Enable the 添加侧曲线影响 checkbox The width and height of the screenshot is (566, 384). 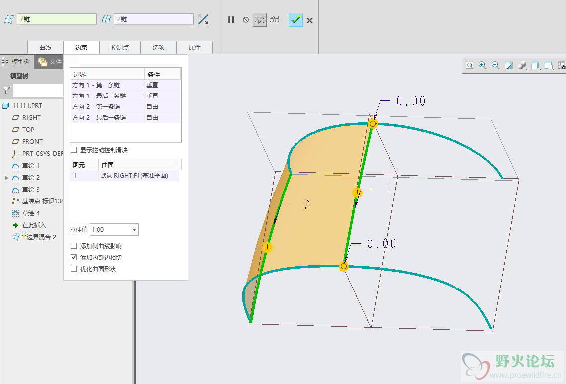click(x=74, y=246)
